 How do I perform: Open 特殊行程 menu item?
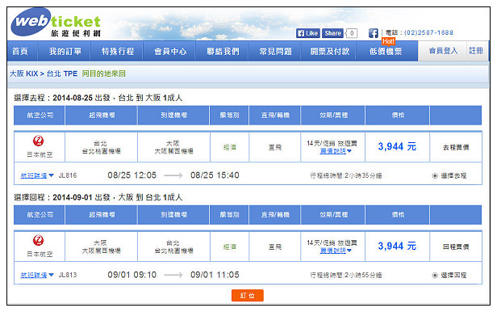pyautogui.click(x=118, y=51)
